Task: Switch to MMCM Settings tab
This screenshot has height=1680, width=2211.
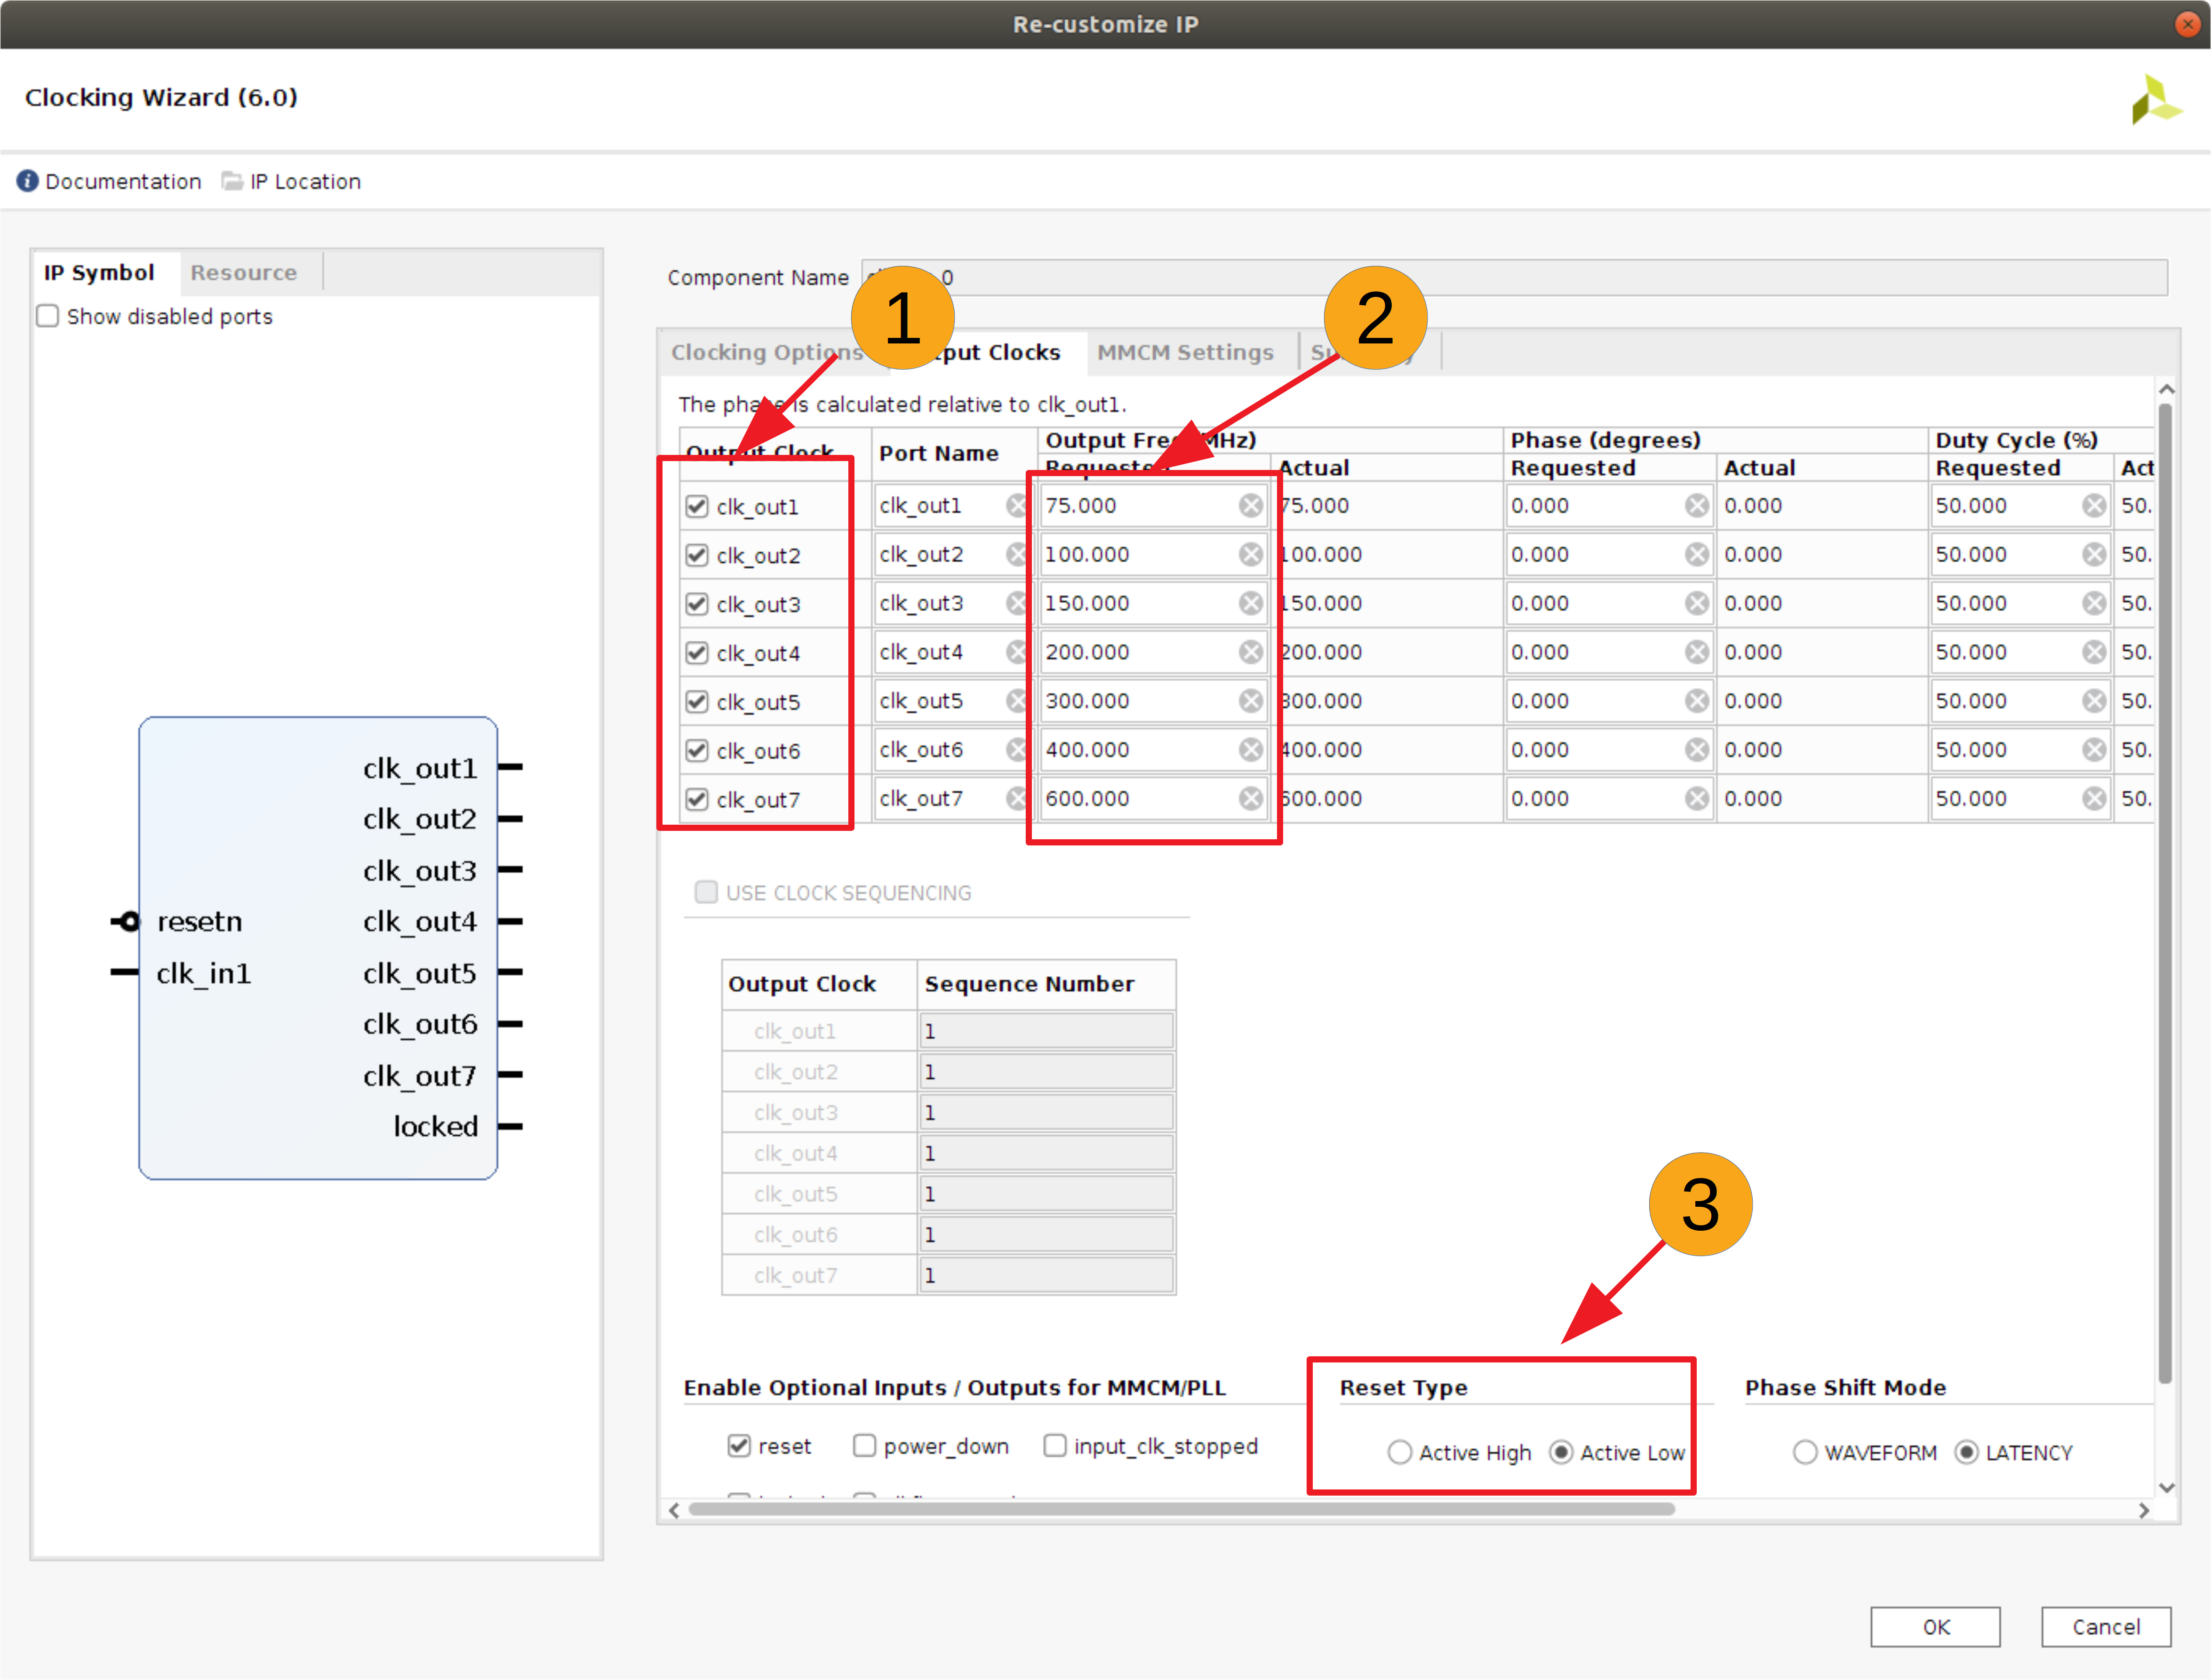Action: click(x=1184, y=353)
